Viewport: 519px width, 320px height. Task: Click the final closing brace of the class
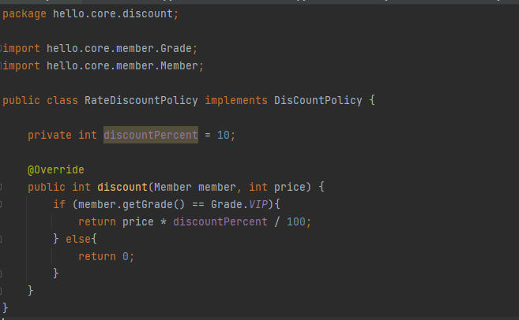coord(6,307)
